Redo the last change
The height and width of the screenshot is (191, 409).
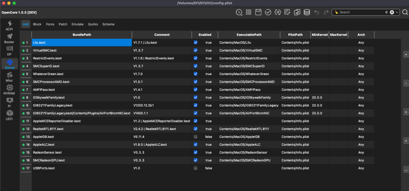(x=326, y=12)
